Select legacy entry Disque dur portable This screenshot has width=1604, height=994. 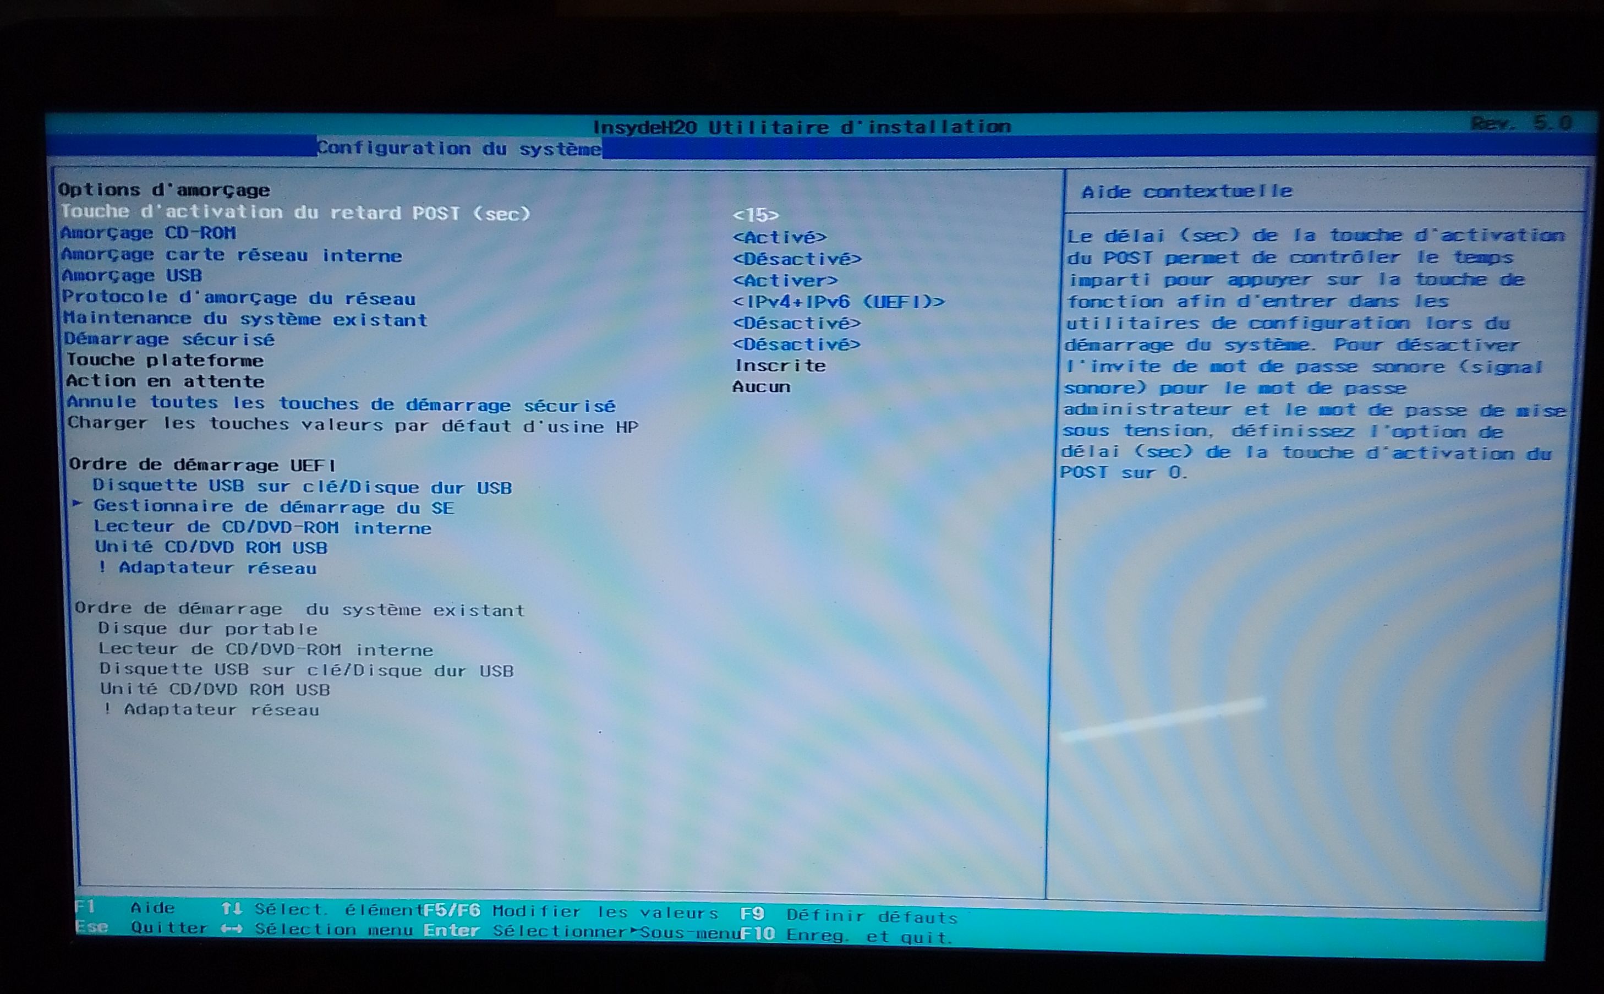click(209, 629)
